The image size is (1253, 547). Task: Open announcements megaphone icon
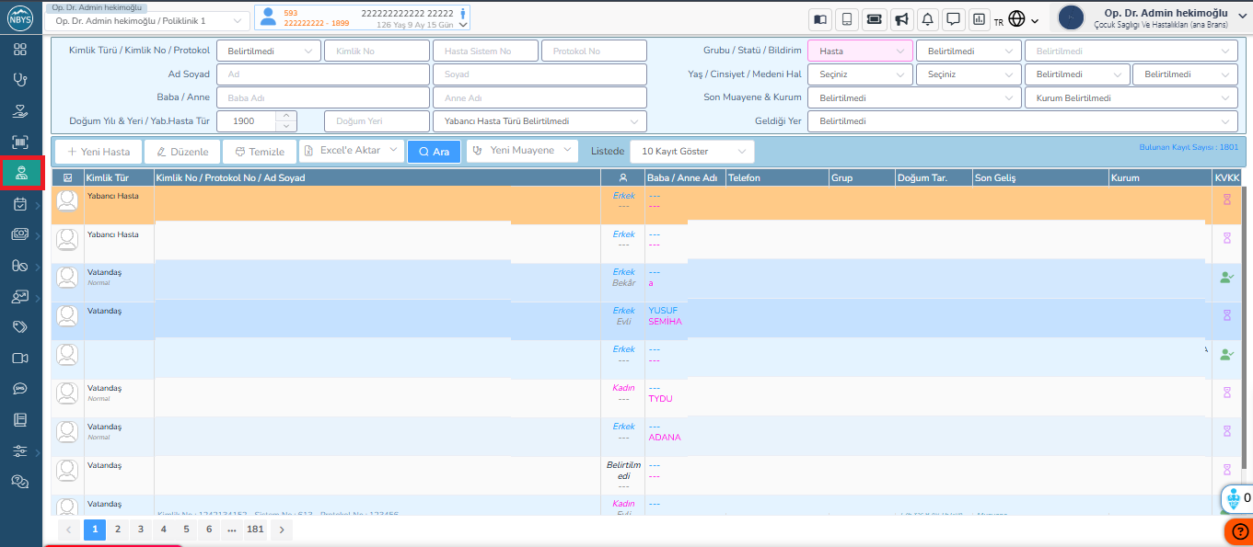point(901,19)
